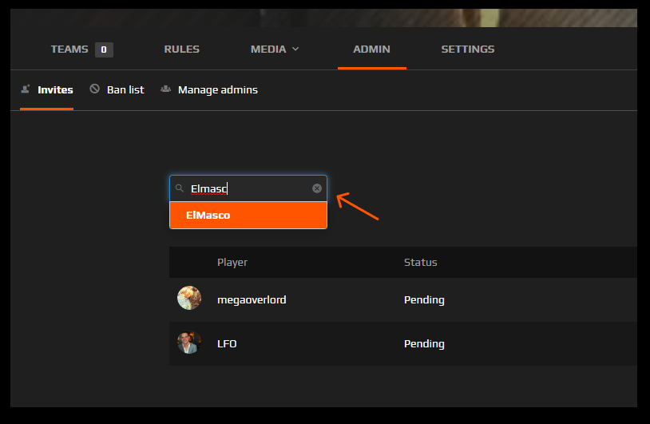The height and width of the screenshot is (424, 650).
Task: Click the Teams count badge
Action: tap(104, 50)
